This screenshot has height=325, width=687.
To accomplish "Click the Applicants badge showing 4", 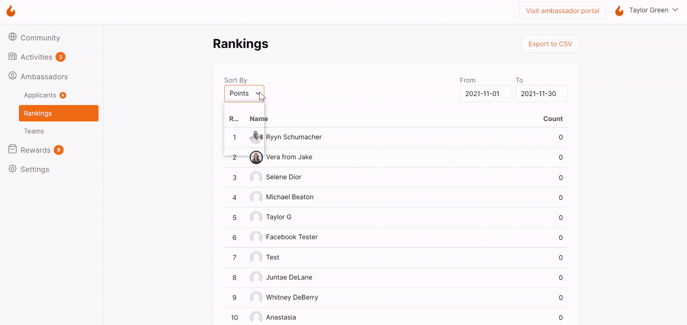I will (x=63, y=95).
